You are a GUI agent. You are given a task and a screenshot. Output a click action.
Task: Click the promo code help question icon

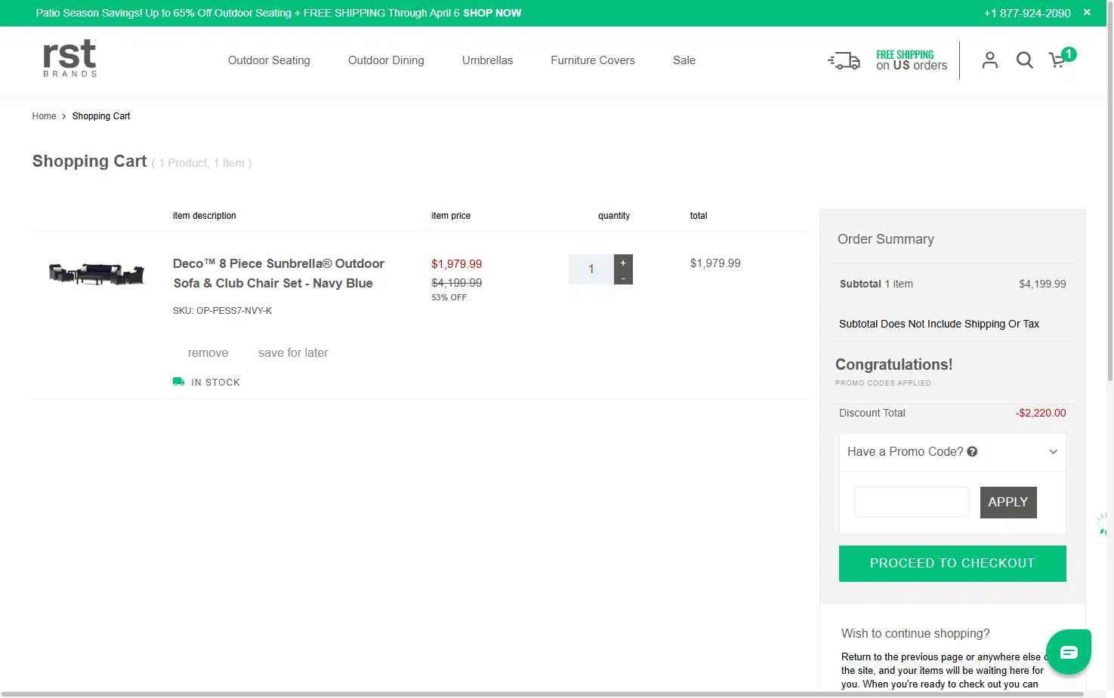pos(972,451)
